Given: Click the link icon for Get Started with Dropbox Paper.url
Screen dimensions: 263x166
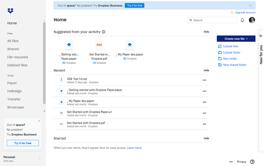Looking at the screenshot, I should [61, 113].
